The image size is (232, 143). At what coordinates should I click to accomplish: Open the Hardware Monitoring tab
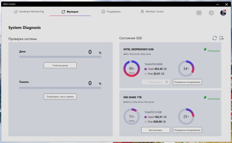click(x=29, y=12)
